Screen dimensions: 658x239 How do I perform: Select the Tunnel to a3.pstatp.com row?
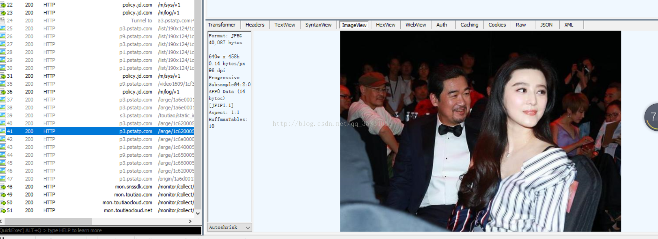(97, 20)
